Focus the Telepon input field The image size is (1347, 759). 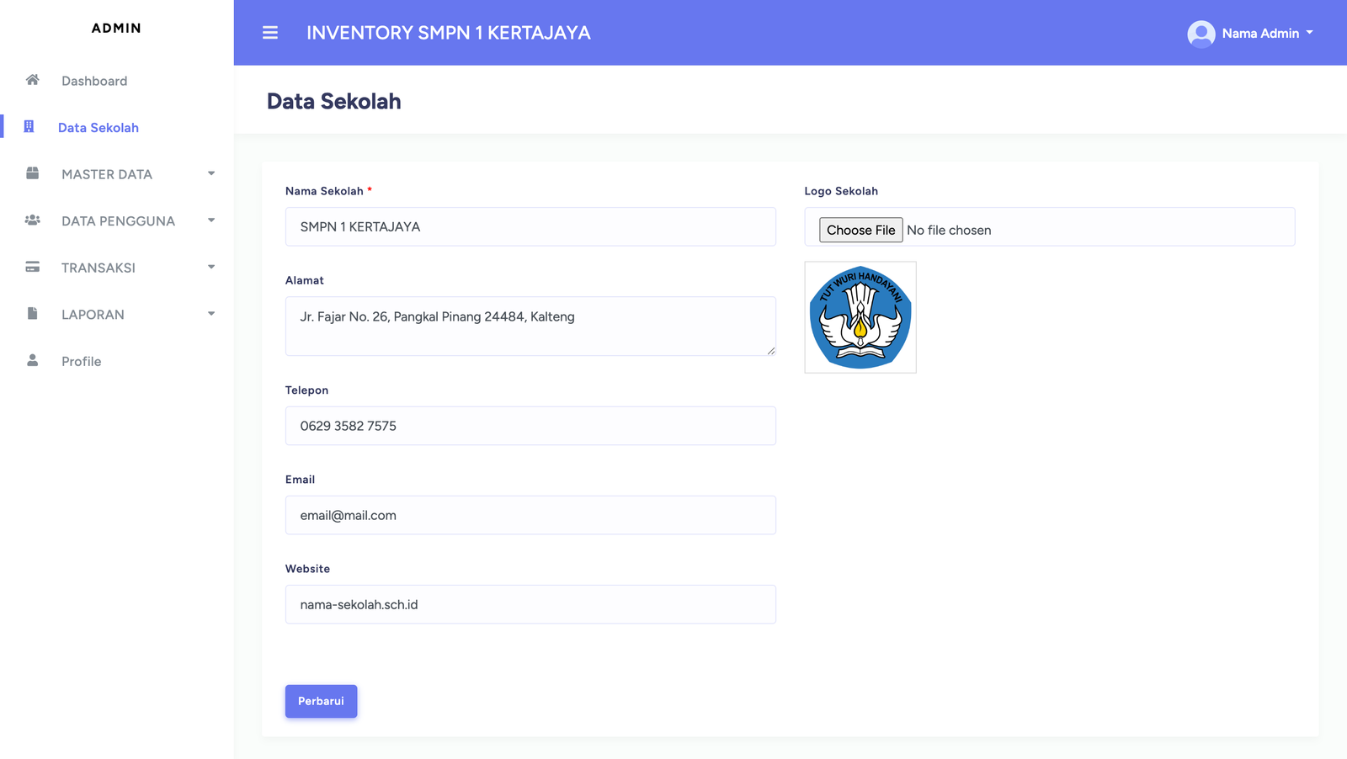click(x=530, y=426)
